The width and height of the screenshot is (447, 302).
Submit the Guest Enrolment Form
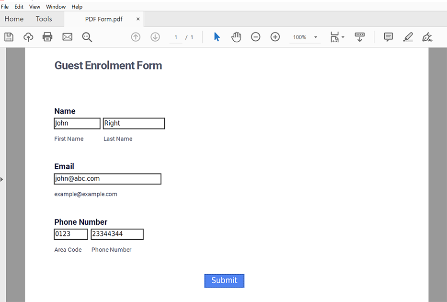pyautogui.click(x=224, y=280)
